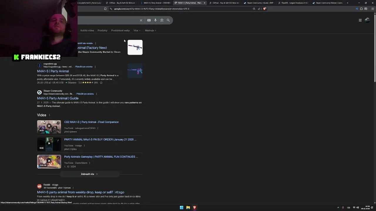
Task: Open the Factory New Steam Market result
Action: click(92, 48)
